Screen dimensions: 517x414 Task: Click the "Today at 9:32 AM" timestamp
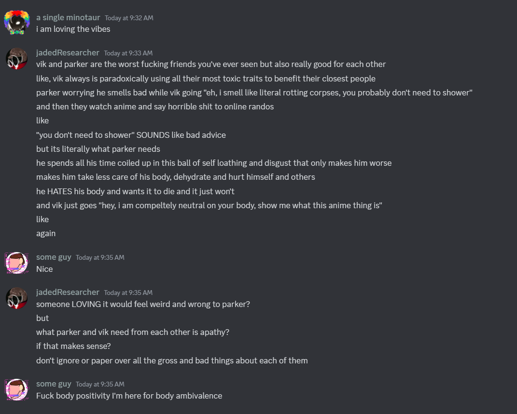[x=129, y=18]
